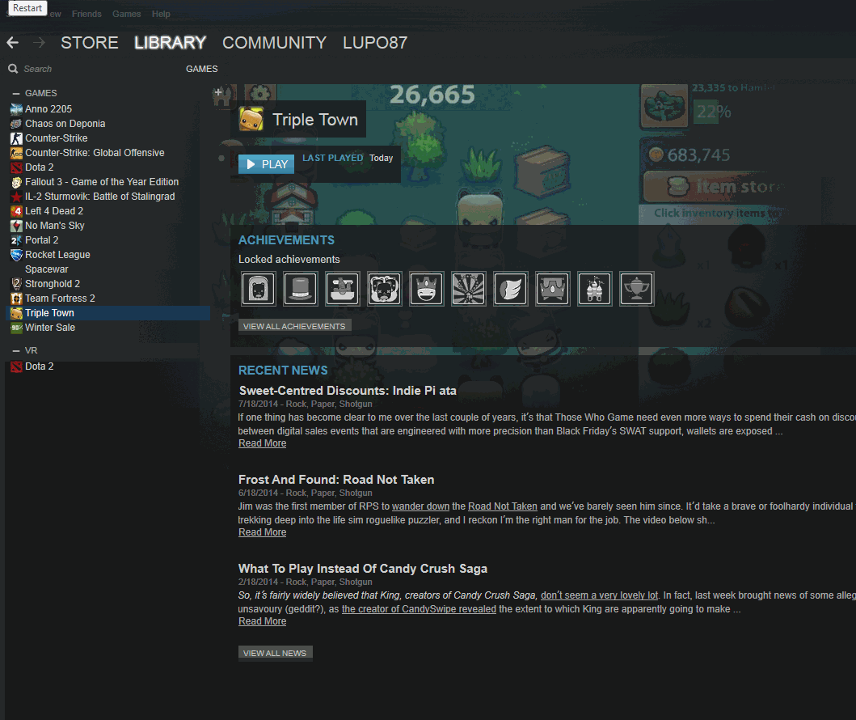Click the back navigation arrow
Image resolution: width=856 pixels, height=720 pixels.
[12, 41]
